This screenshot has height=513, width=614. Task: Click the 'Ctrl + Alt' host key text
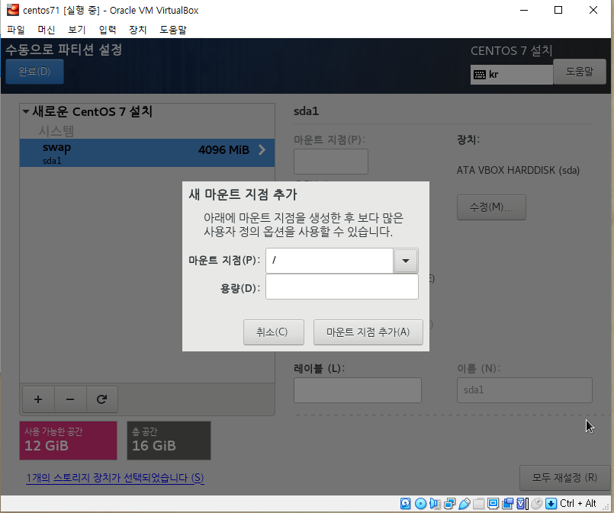pyautogui.click(x=578, y=503)
